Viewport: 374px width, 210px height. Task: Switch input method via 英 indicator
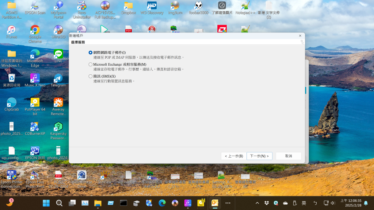304,203
